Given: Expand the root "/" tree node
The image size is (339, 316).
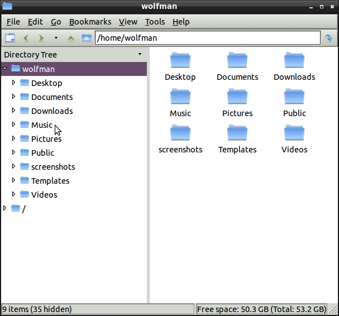Looking at the screenshot, I should 5,208.
